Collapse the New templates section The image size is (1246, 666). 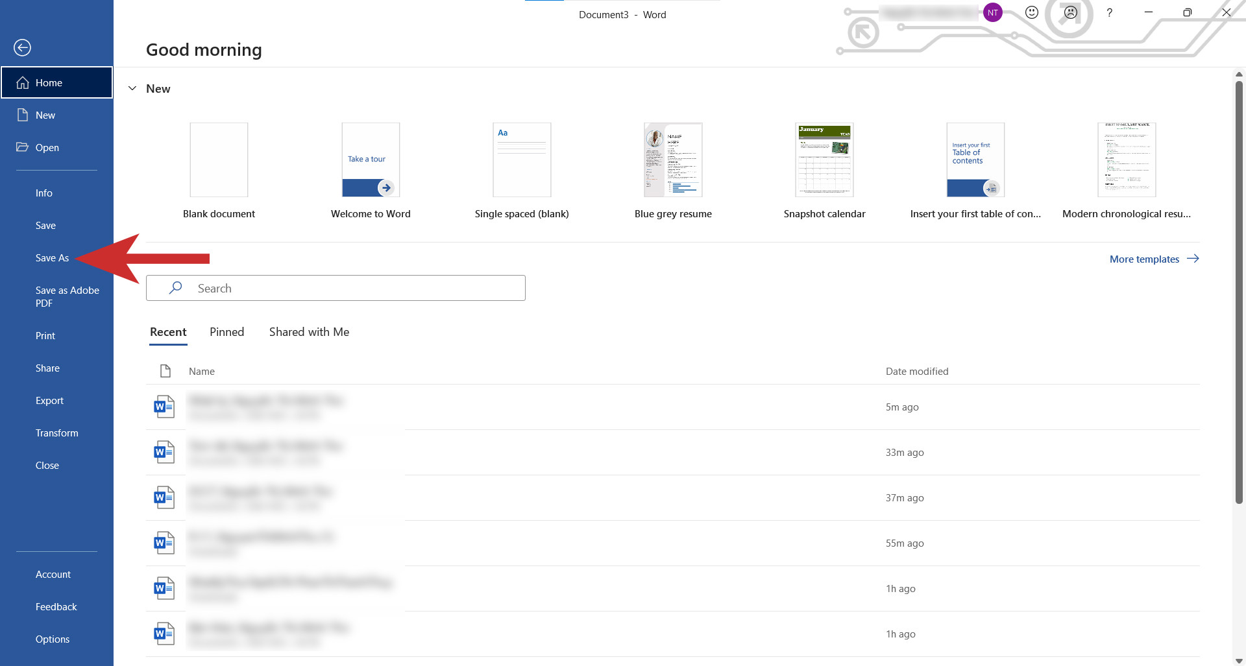point(132,89)
